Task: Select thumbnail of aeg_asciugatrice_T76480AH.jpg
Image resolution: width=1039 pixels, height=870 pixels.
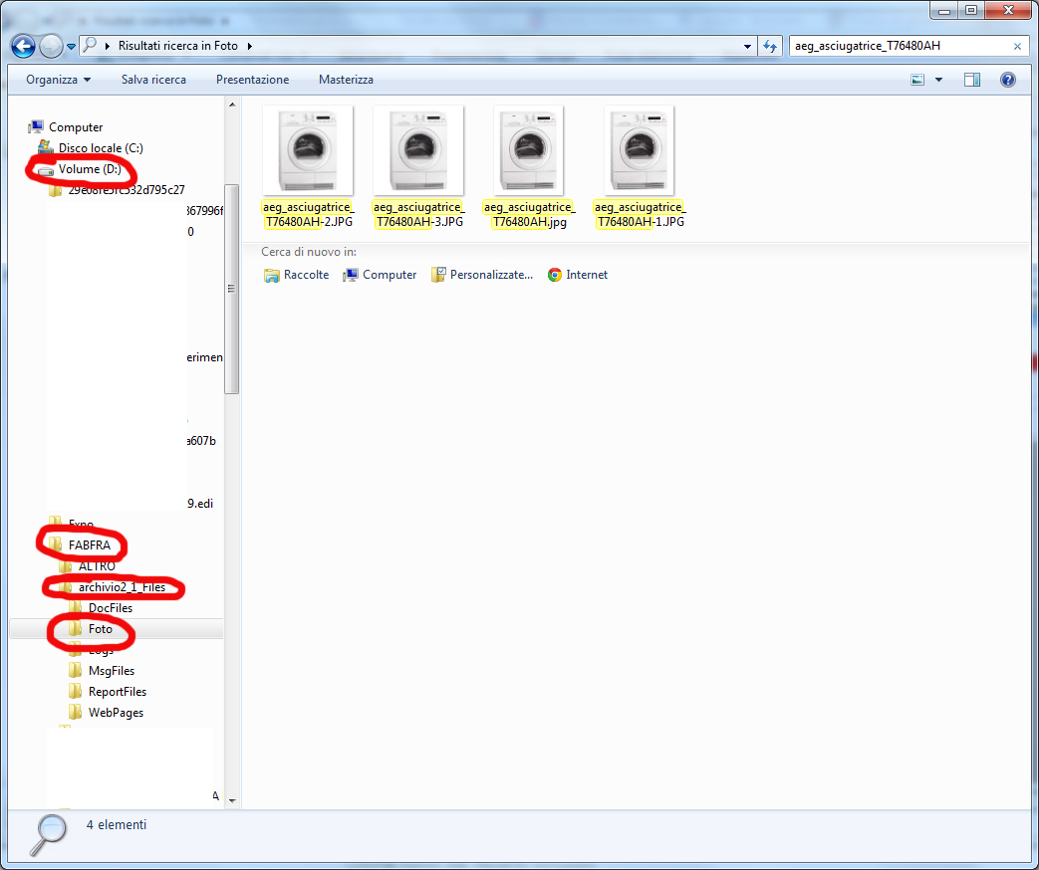Action: tap(529, 150)
